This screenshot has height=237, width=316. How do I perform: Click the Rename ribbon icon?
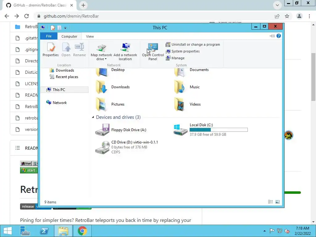pyautogui.click(x=79, y=50)
